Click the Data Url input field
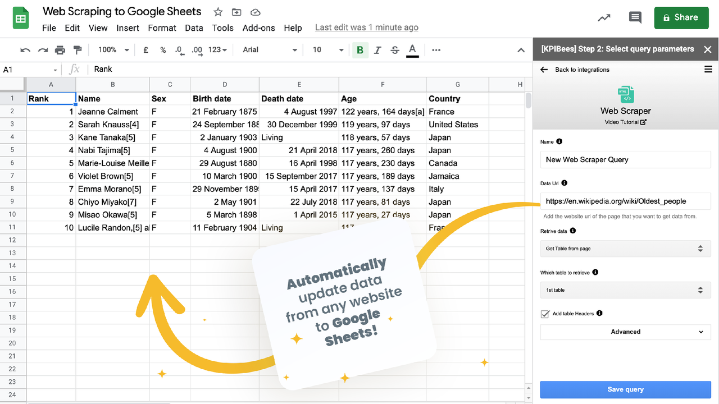This screenshot has height=404, width=719. 626,201
